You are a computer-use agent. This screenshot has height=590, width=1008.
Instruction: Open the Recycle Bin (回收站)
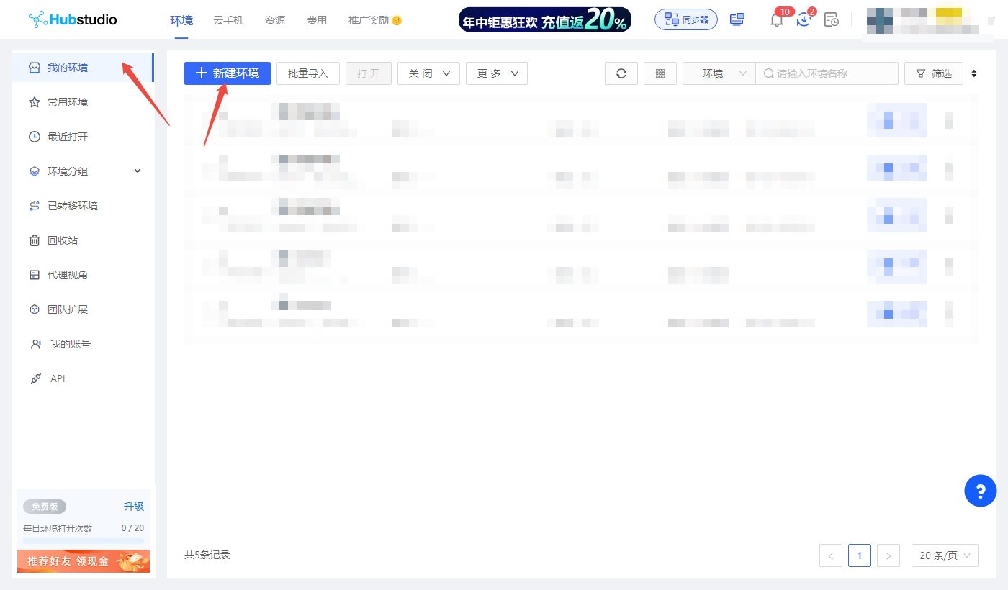pos(63,240)
